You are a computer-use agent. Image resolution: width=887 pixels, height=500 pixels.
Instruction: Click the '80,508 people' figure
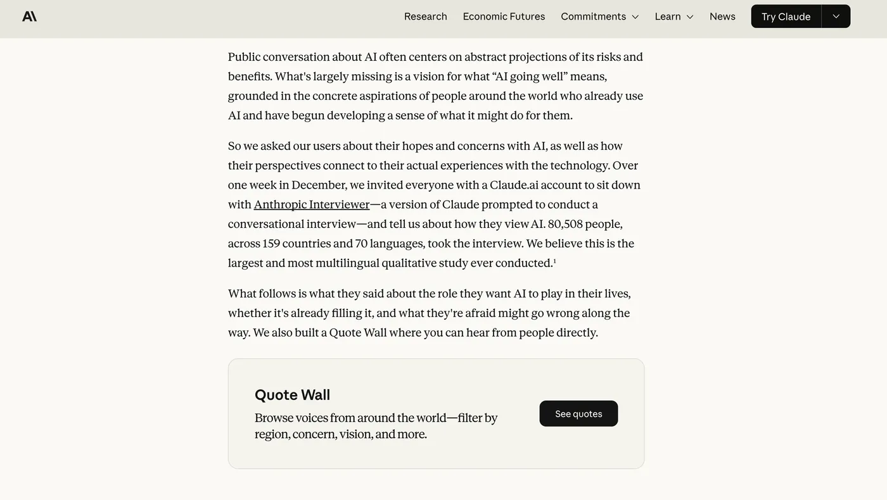click(585, 224)
